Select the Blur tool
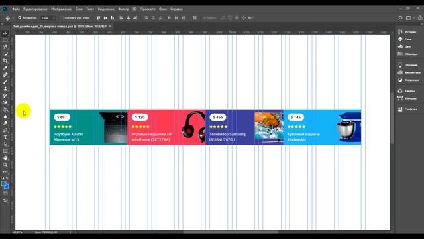424x239 pixels. [5, 116]
